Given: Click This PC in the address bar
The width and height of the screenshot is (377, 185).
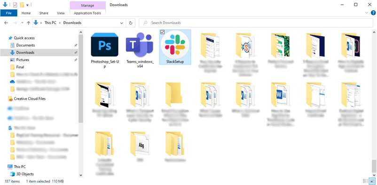Looking at the screenshot, I should tap(50, 23).
